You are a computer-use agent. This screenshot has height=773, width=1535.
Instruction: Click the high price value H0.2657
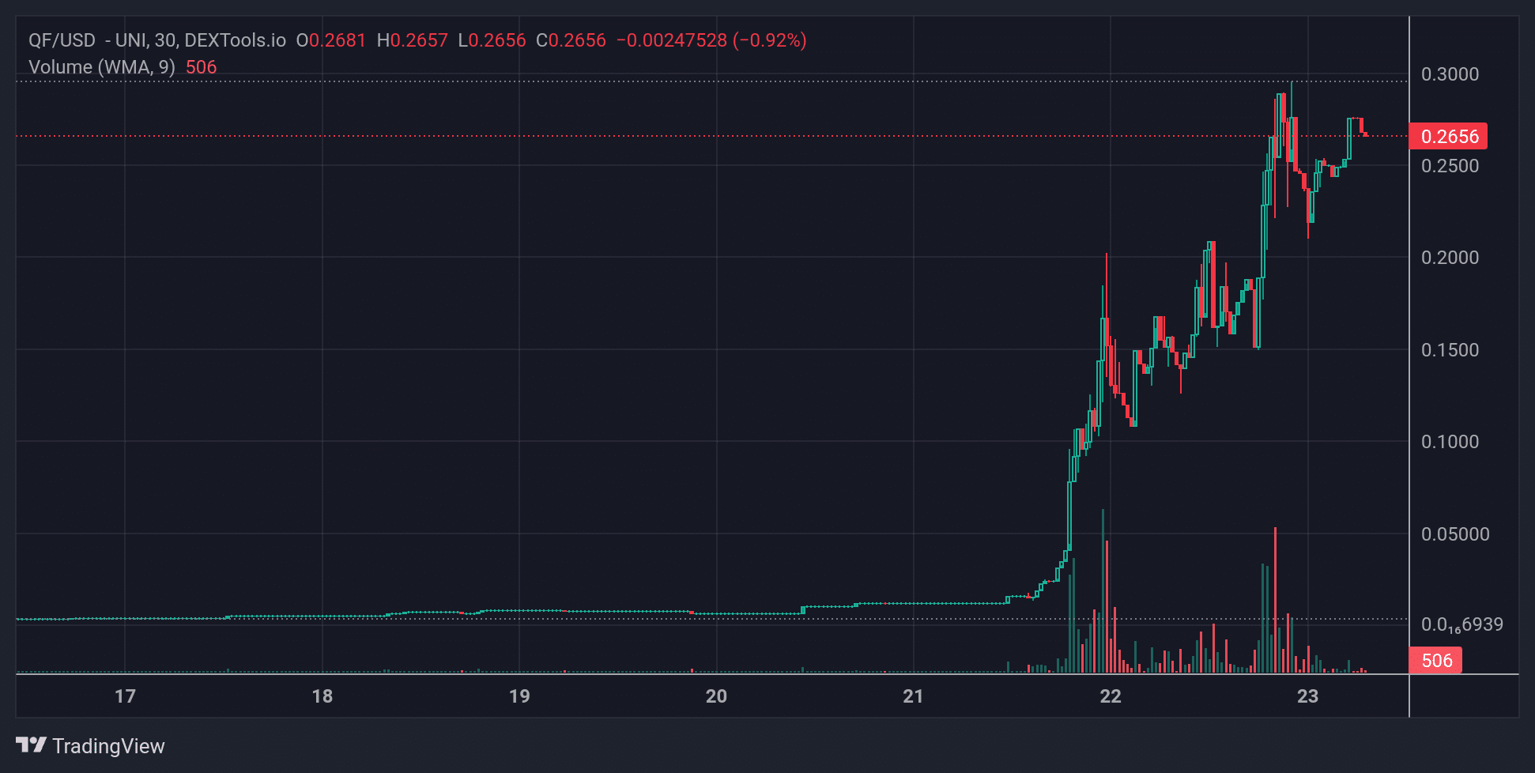(412, 40)
